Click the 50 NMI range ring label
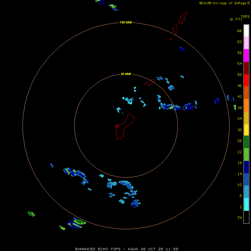The image size is (251, 251). [x=126, y=74]
